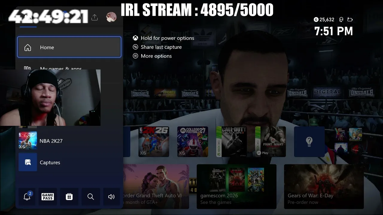Open the game collection group tile
The image size is (383, 215).
click(348, 141)
